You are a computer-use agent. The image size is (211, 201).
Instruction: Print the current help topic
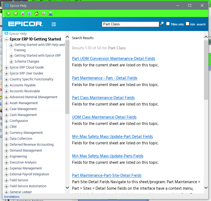pos(51,13)
